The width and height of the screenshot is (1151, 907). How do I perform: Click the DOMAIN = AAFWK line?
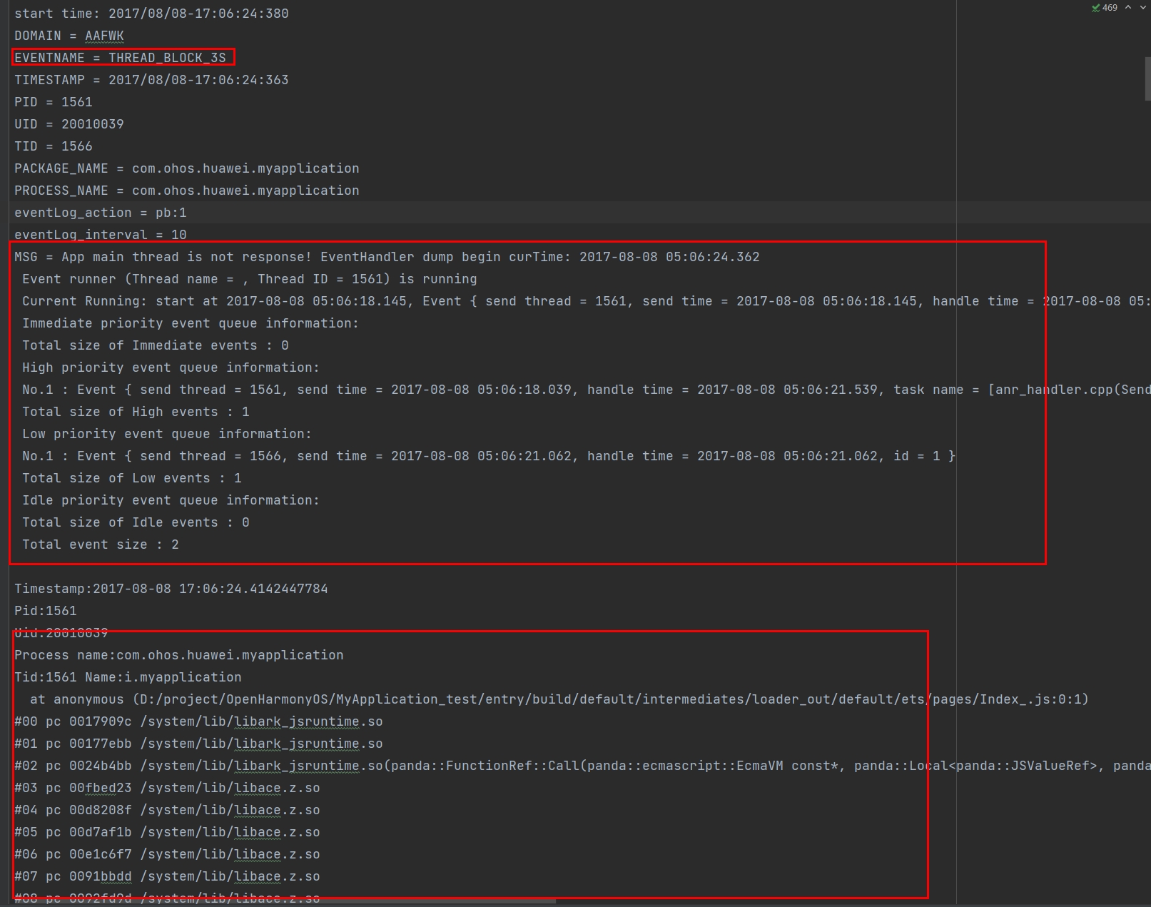pyautogui.click(x=69, y=36)
